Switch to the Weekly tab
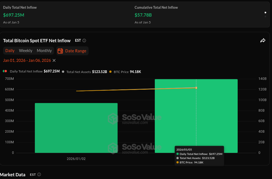 click(26, 50)
